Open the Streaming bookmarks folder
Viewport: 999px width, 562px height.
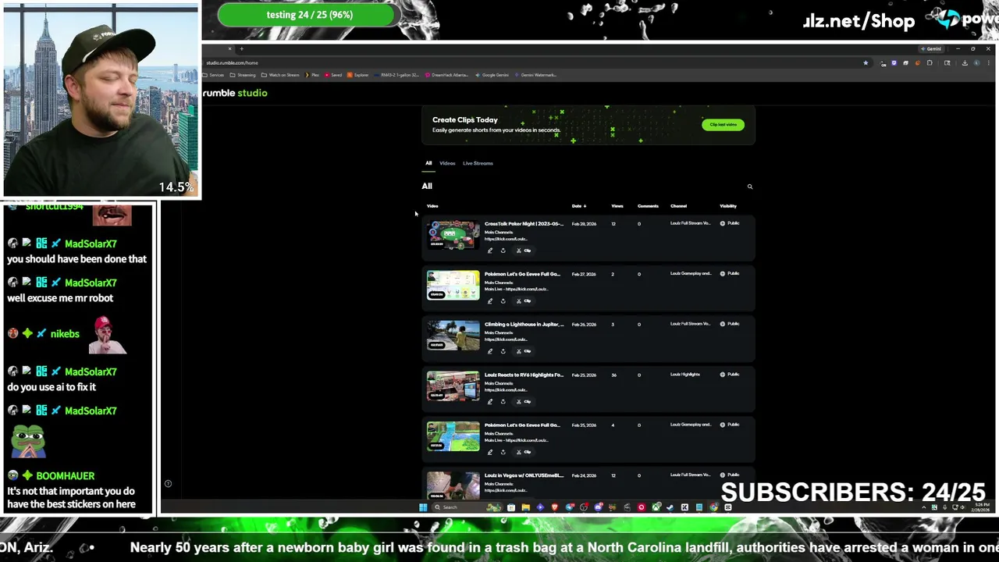[x=243, y=75]
